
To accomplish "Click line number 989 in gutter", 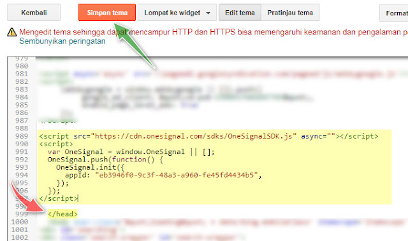I will [x=22, y=136].
